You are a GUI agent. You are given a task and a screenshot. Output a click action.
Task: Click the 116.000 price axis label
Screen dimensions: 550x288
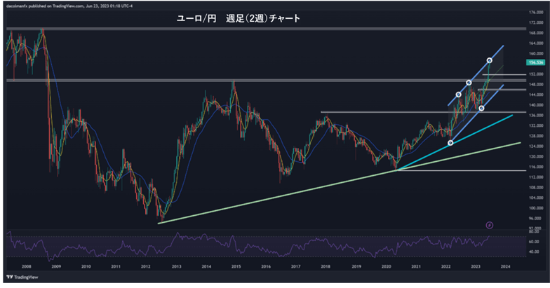pyautogui.click(x=536, y=167)
